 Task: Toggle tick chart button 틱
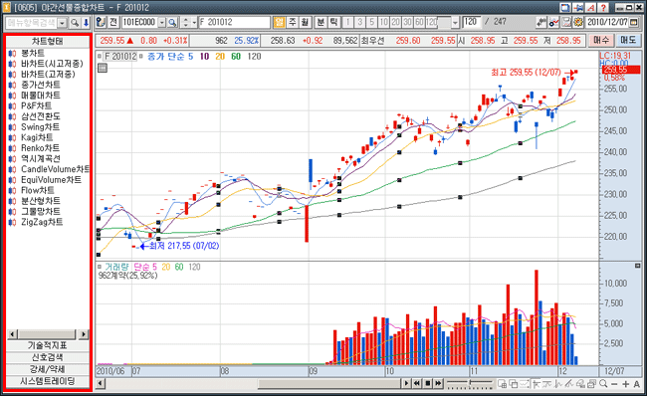(333, 22)
